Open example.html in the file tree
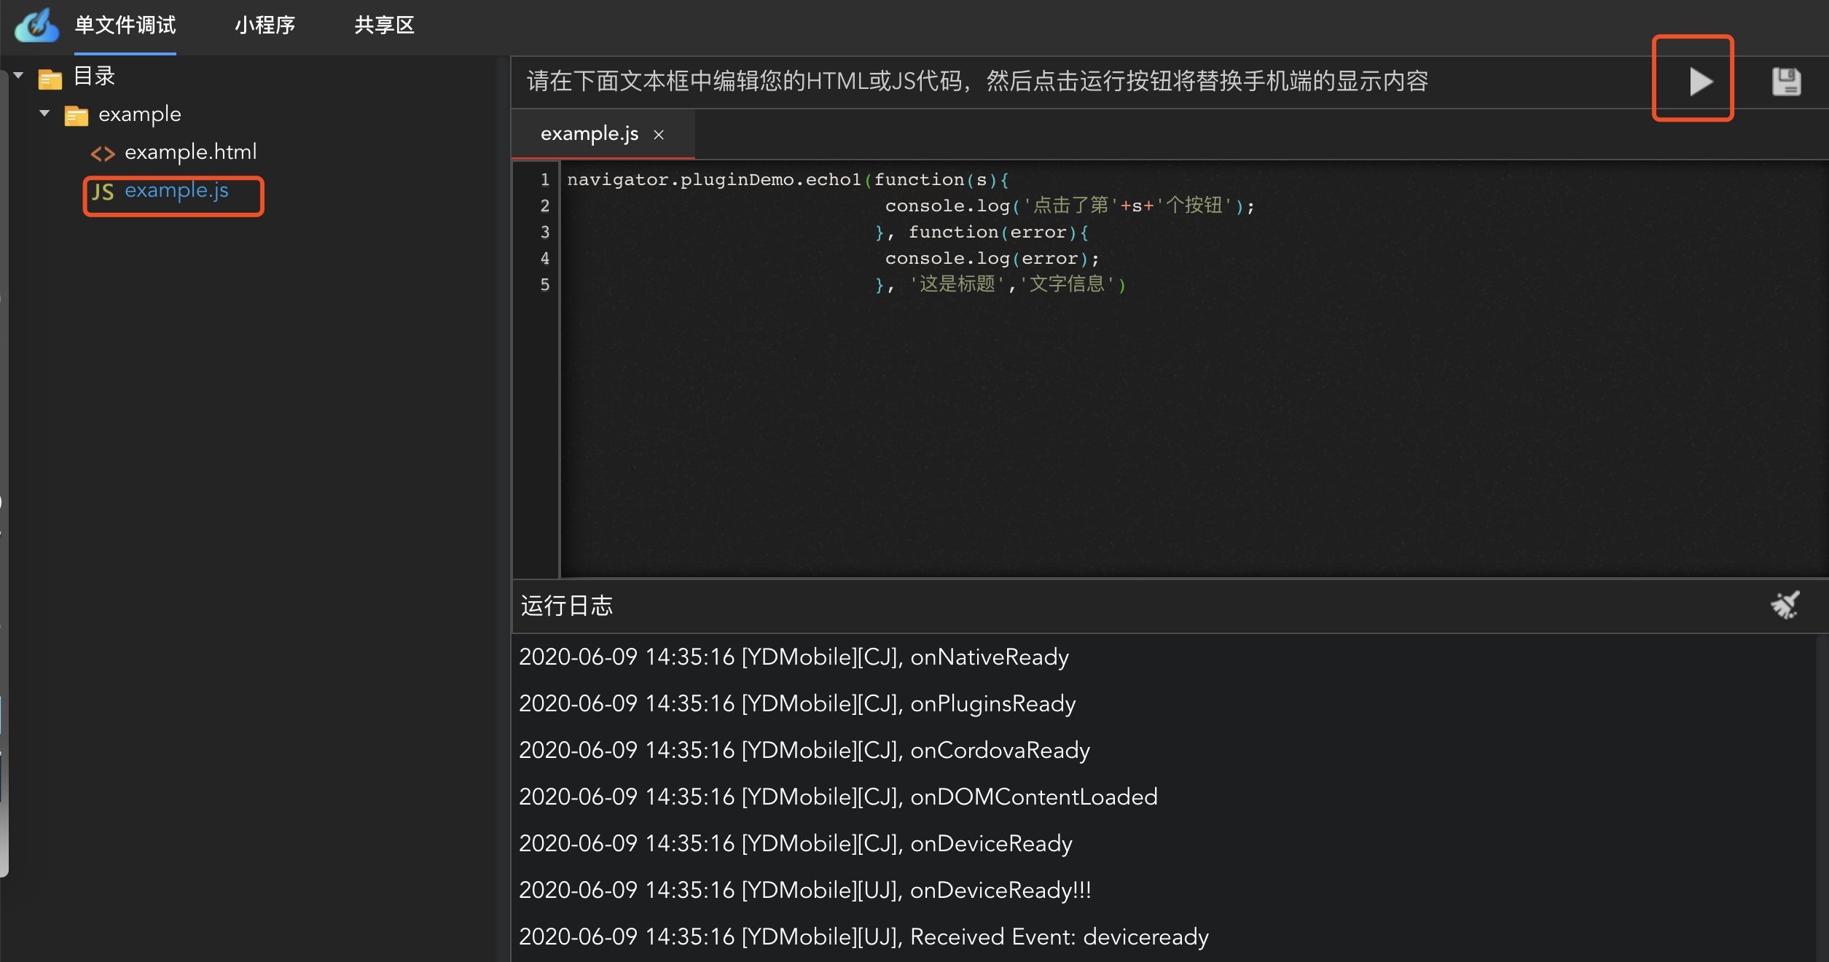Screen dimensions: 1829x962 (x=191, y=152)
